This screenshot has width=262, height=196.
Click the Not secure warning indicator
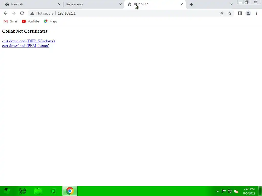tap(42, 13)
